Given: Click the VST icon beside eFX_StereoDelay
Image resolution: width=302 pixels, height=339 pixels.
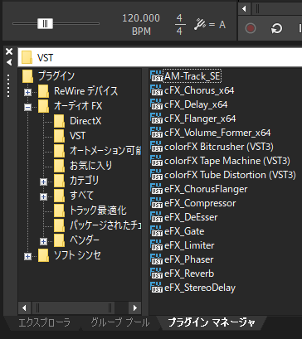Looking at the screenshot, I should tap(156, 288).
